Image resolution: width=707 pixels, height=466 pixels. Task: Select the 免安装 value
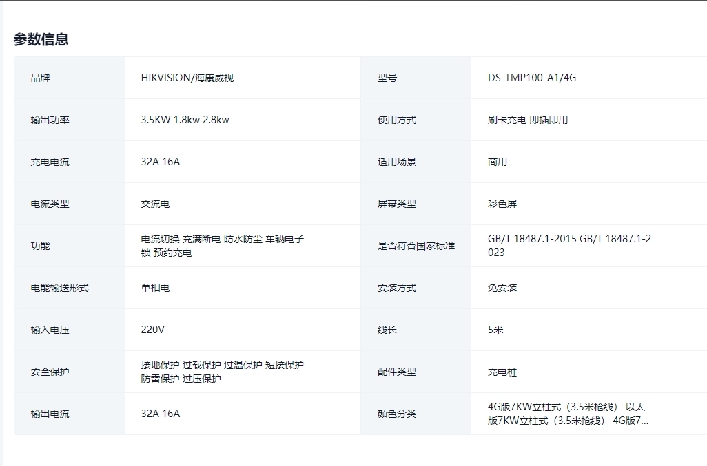(502, 288)
